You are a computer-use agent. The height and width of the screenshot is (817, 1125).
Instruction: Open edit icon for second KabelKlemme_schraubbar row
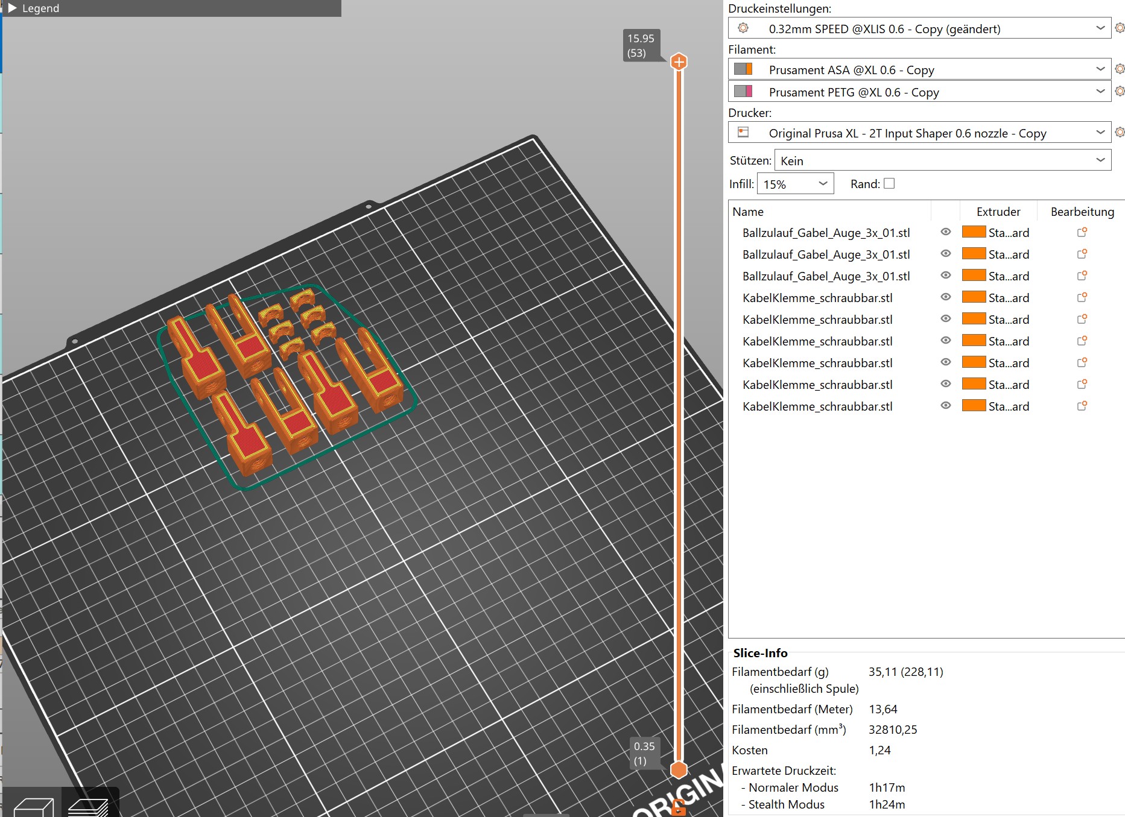pyautogui.click(x=1082, y=319)
